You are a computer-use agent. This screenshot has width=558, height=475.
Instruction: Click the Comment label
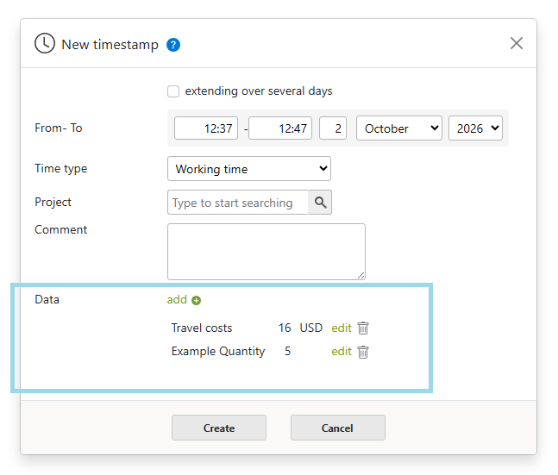pos(61,230)
